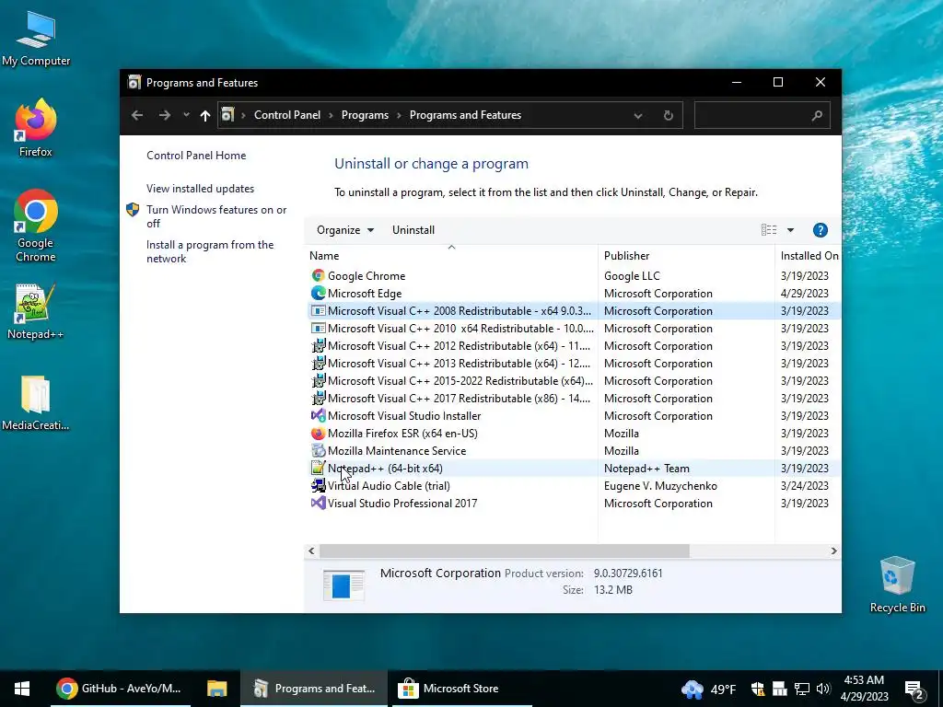Open weather widget showing 49°F
The image size is (943, 707).
(x=708, y=689)
